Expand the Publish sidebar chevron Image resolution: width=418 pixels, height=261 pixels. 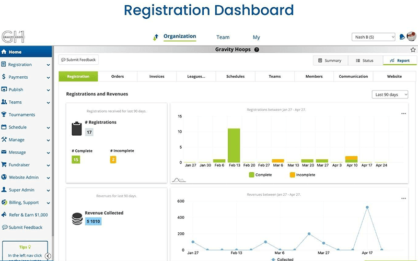[48, 90]
